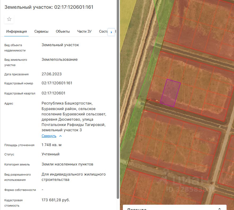Collapse the address using the chevron after Свернуть
Viewport: 234px width, 210px height.
pyautogui.click(x=60, y=136)
